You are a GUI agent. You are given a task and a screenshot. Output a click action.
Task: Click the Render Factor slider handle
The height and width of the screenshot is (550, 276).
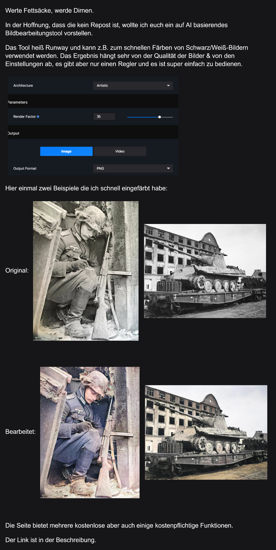click(x=160, y=117)
